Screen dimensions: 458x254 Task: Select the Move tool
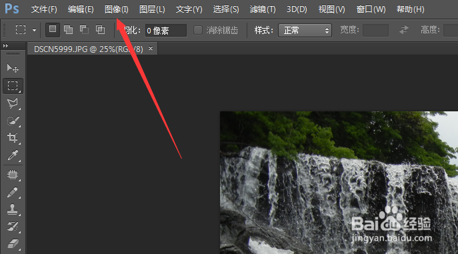(x=13, y=68)
